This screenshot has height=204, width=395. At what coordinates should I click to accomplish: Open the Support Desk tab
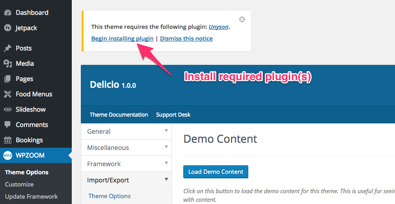(x=173, y=115)
